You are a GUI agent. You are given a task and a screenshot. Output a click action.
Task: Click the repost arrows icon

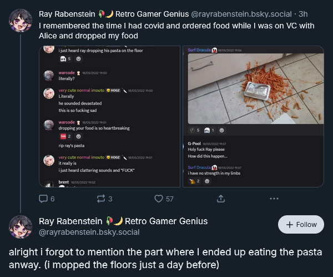click(x=101, y=199)
